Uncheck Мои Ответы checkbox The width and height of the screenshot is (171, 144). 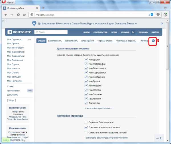pyautogui.click(x=86, y=90)
